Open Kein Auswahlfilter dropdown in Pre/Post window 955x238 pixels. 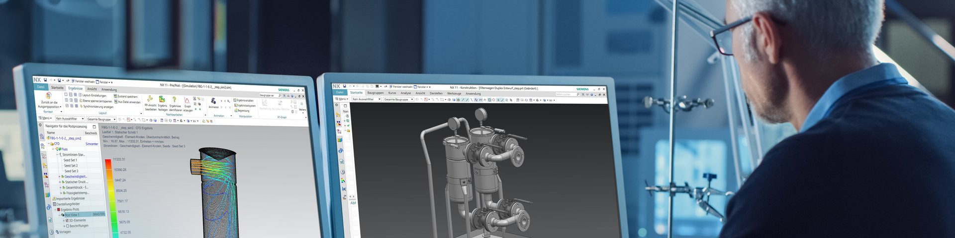[70, 119]
